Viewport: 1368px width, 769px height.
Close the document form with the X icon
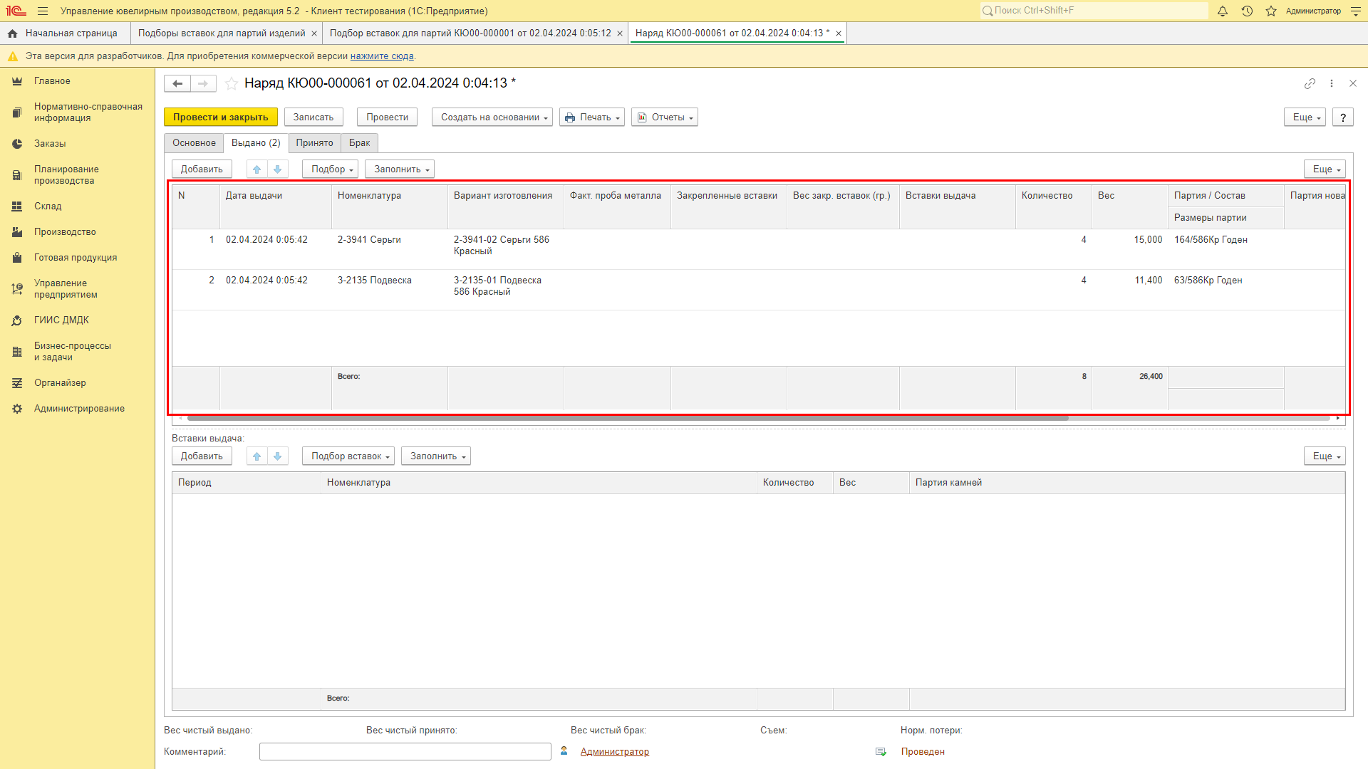pos(1353,83)
